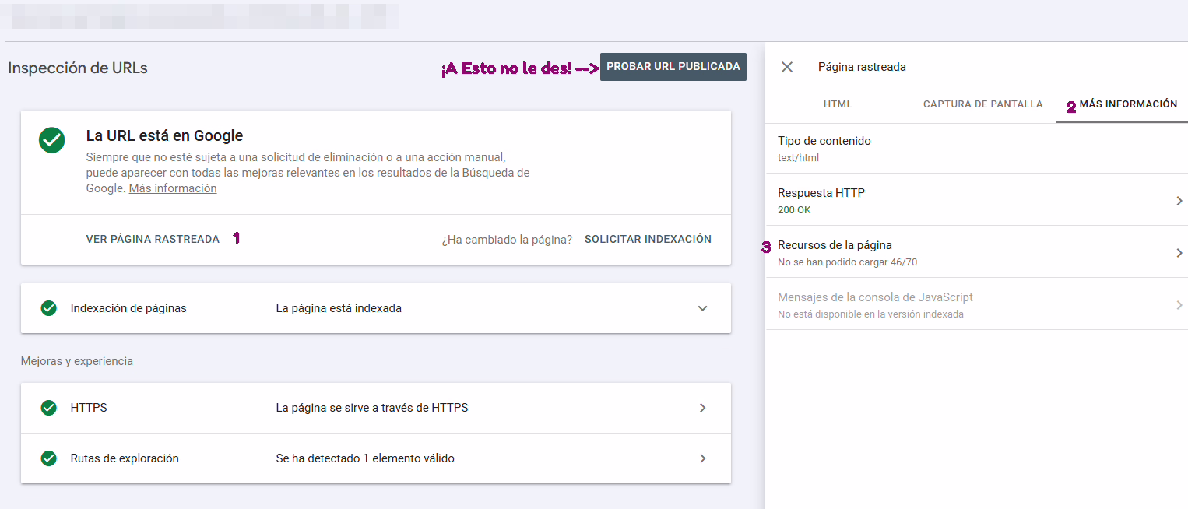The height and width of the screenshot is (509, 1188).
Task: Switch to the HTML tab
Action: (x=838, y=104)
